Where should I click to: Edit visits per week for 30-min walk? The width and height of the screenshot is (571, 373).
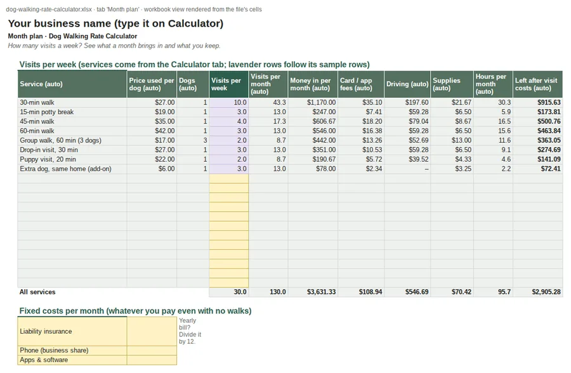229,103
